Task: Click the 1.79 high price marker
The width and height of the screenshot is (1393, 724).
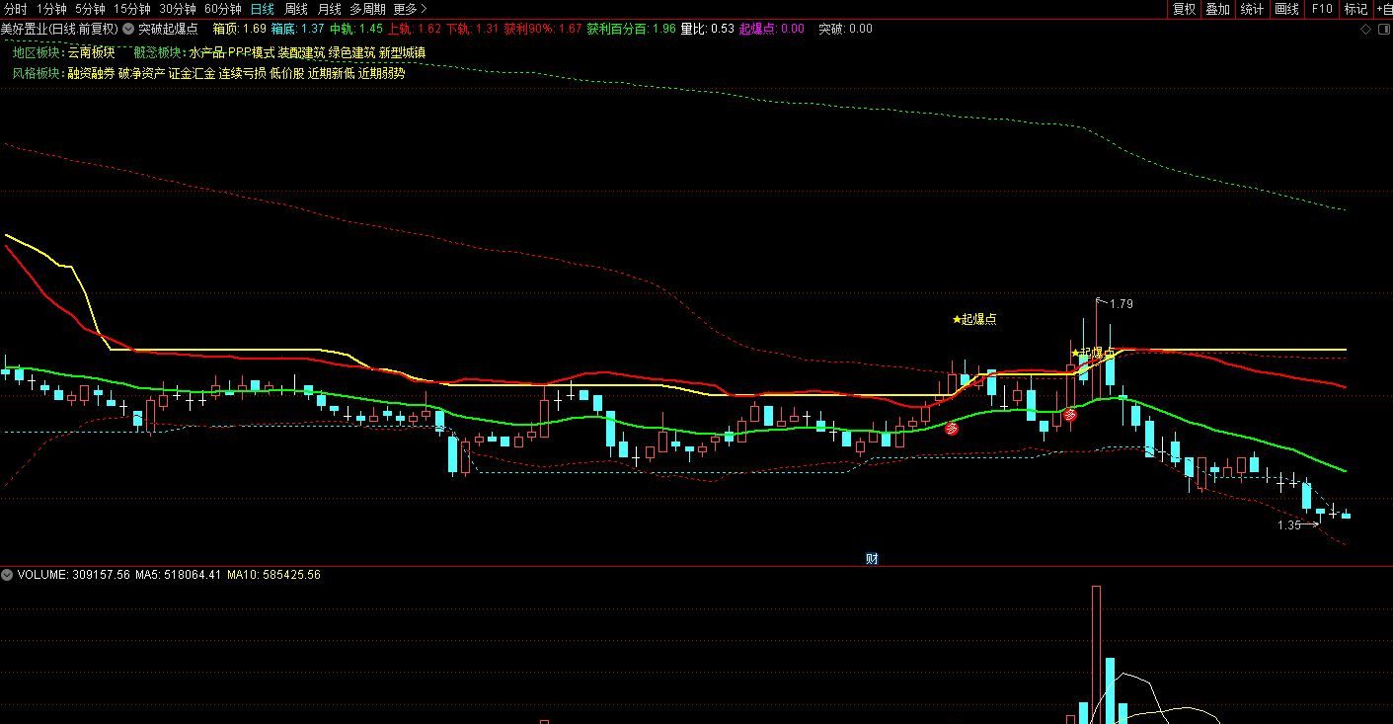Action: click(x=1121, y=304)
